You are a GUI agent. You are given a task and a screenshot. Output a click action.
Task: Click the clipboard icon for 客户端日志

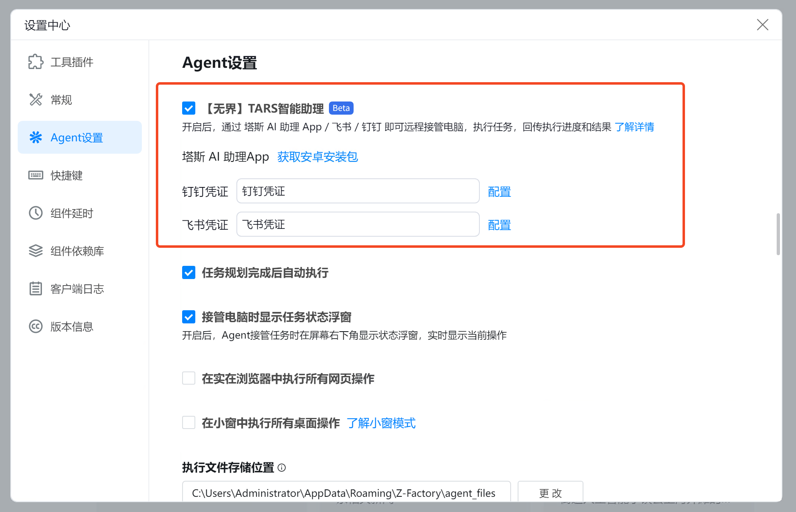point(36,288)
